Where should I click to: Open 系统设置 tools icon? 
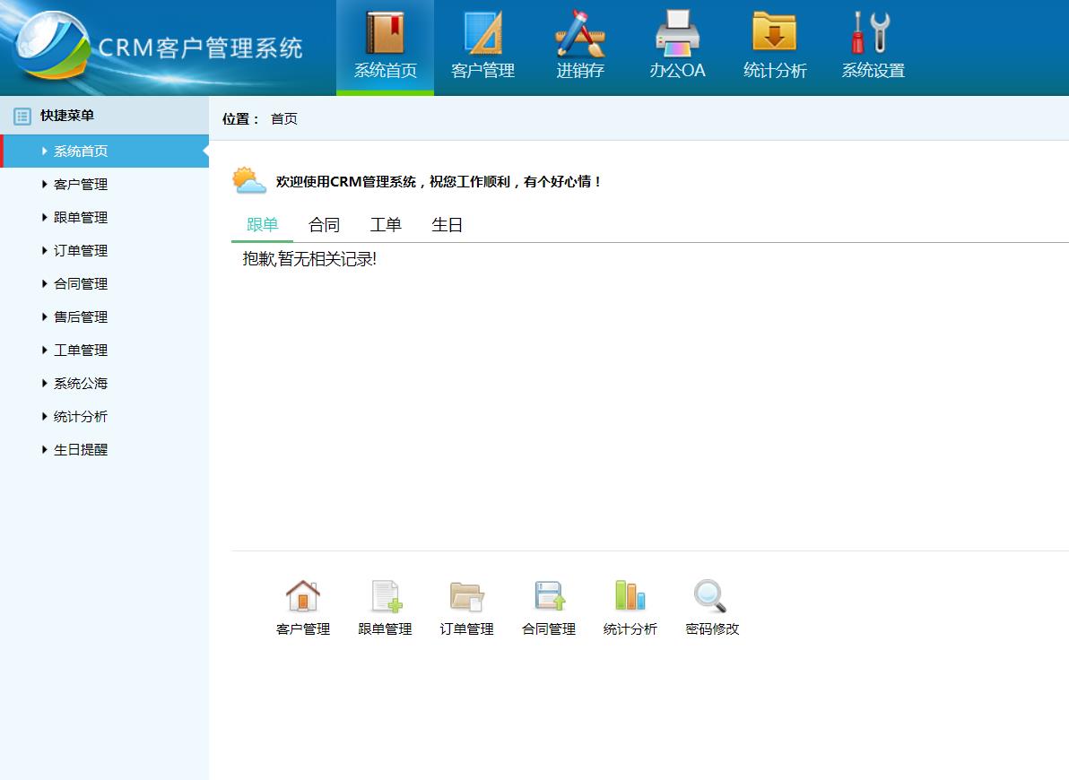tap(872, 32)
